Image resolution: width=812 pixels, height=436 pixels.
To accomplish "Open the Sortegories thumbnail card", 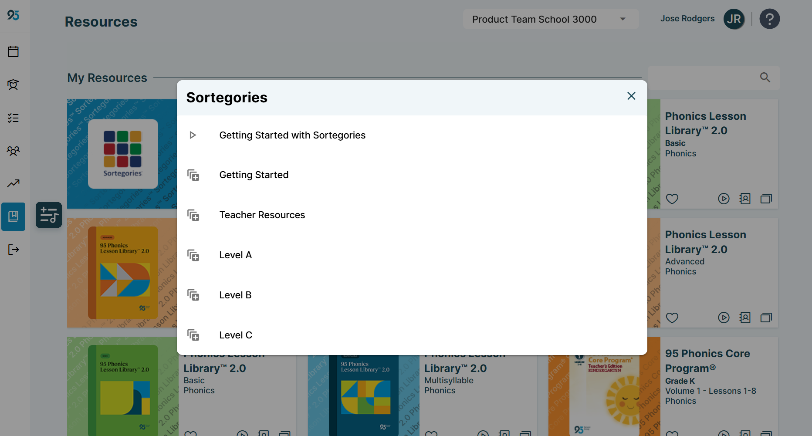I will coord(122,154).
